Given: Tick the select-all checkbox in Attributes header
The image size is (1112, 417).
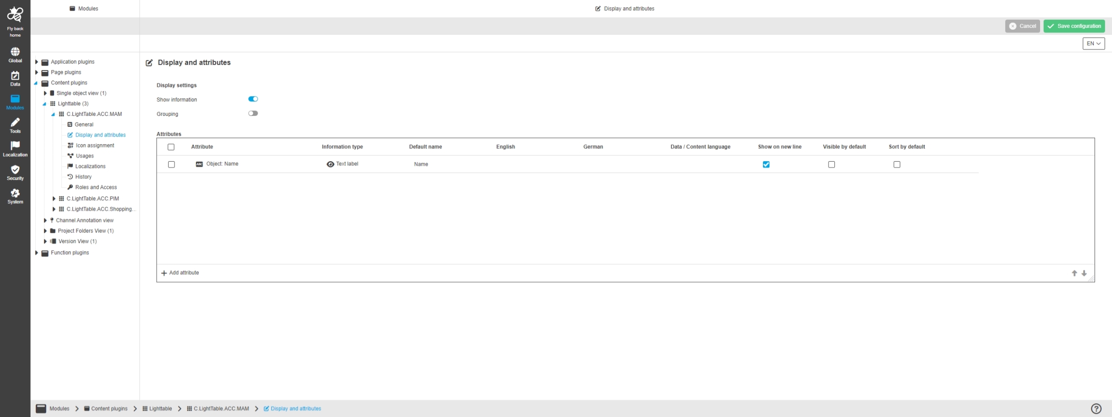Looking at the screenshot, I should [171, 147].
